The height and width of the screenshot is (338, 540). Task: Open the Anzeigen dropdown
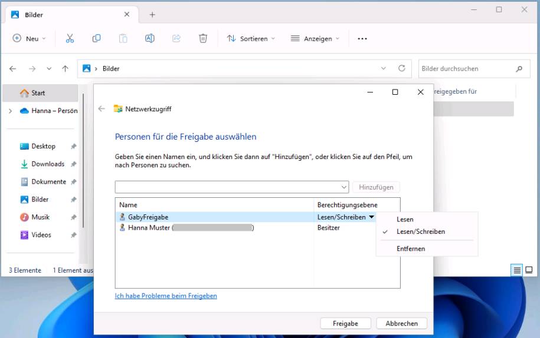click(x=315, y=39)
